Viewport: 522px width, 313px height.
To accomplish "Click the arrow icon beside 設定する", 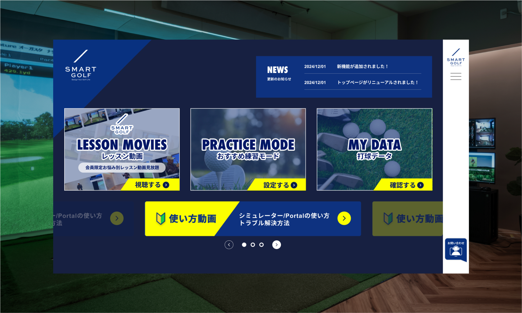I will [294, 185].
